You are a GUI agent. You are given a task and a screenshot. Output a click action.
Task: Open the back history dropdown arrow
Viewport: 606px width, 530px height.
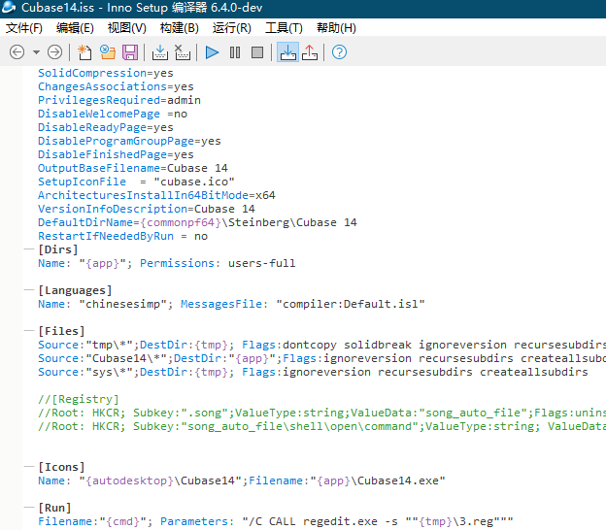click(x=36, y=52)
